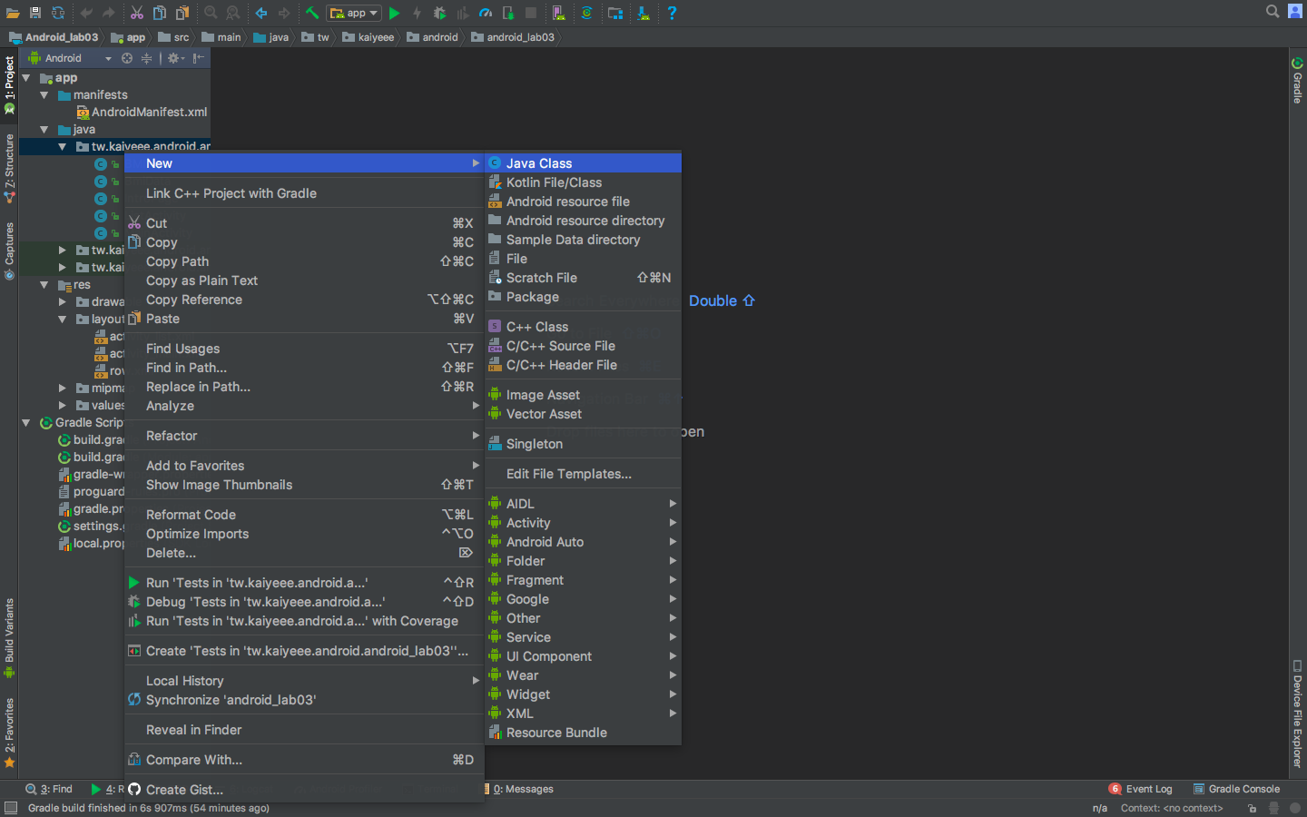Select AndroidManifest.xml in project tree
Screen dimensions: 1307x817
click(x=142, y=113)
